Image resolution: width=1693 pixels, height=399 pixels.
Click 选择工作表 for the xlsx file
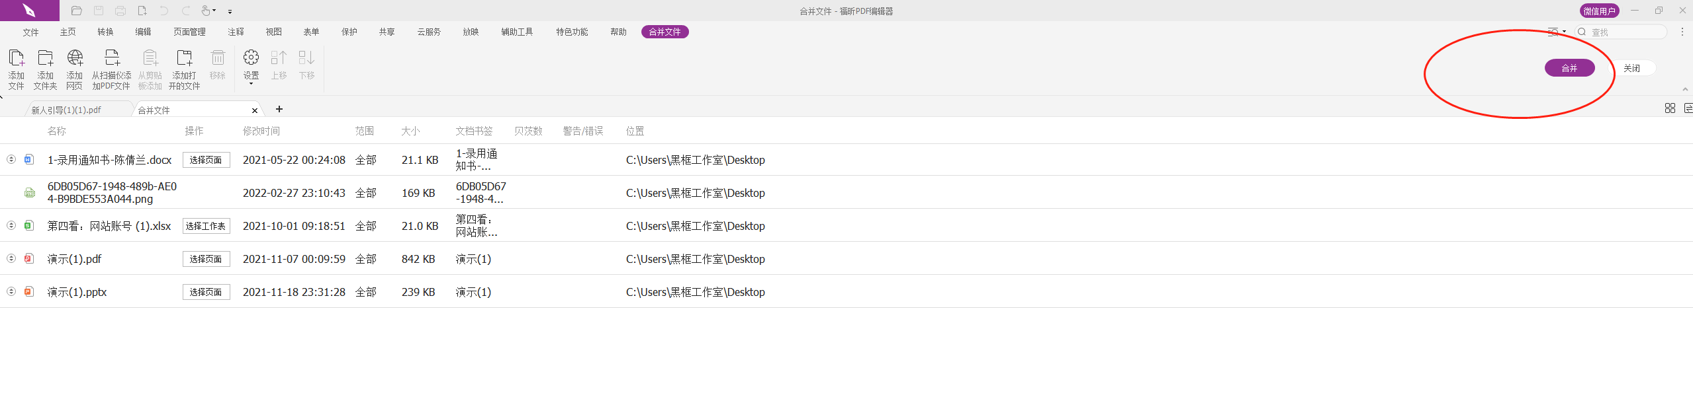click(x=206, y=226)
